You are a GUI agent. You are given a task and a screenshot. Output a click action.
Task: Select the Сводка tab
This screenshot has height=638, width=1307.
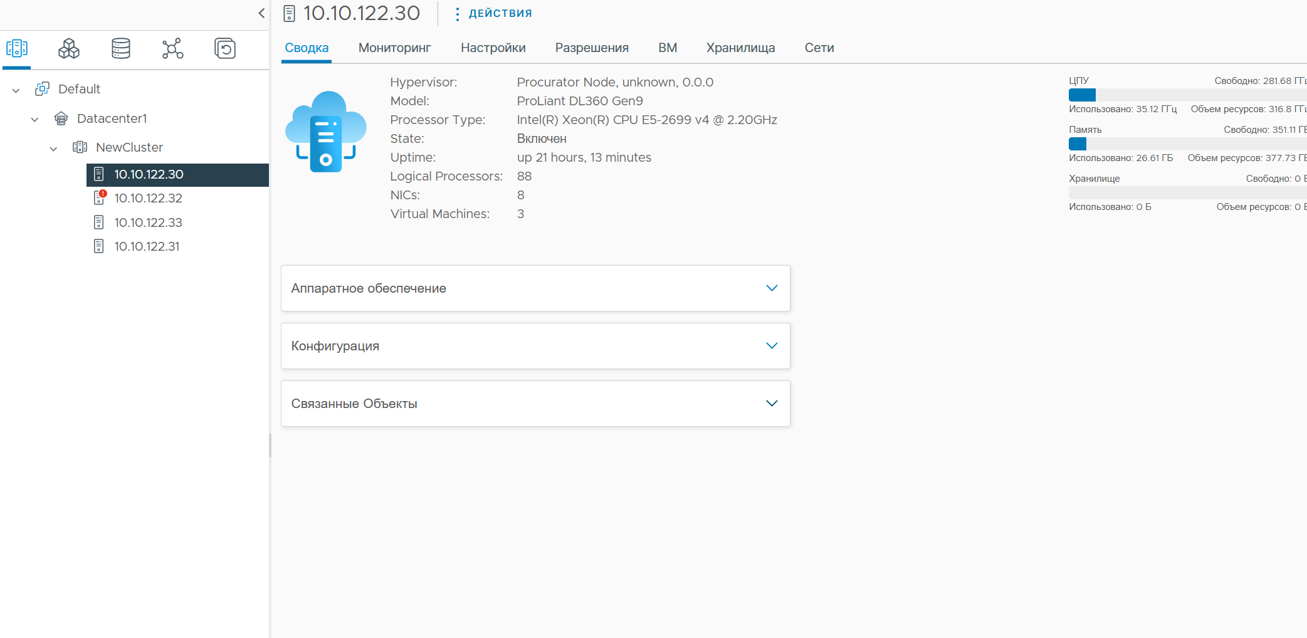tap(307, 48)
